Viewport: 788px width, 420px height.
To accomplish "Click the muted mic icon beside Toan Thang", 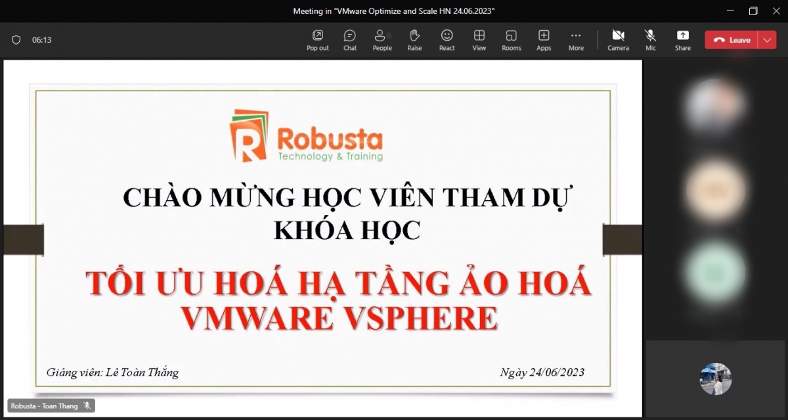I will pyautogui.click(x=87, y=406).
